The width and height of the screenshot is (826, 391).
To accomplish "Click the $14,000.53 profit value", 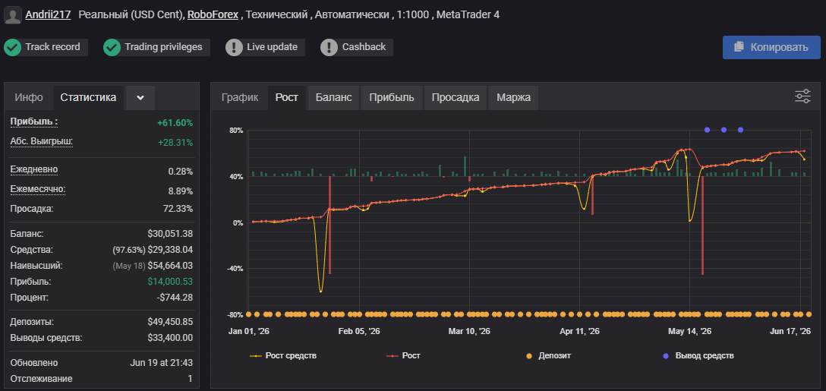I will pos(170,282).
